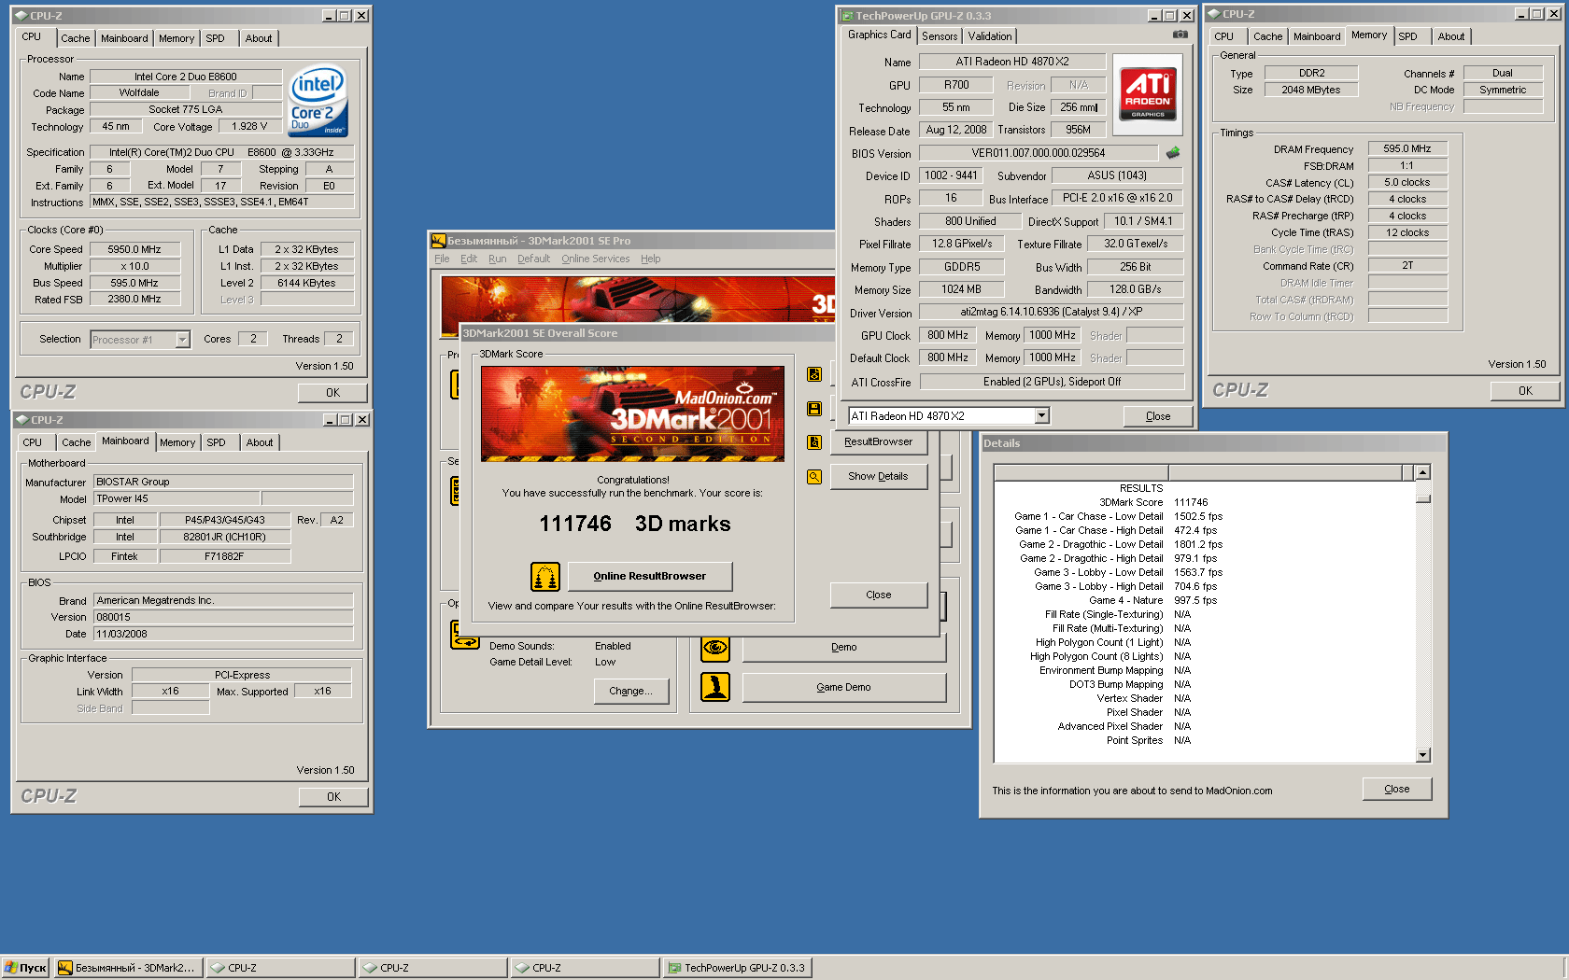Open About tab in mainboard CPU-Z window
This screenshot has height=980, width=1569.
[x=260, y=442]
